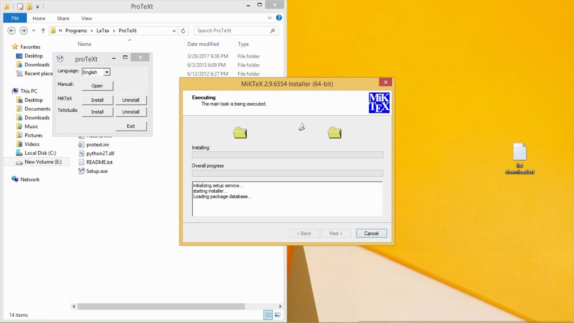Open the recent locations dropdown arrow
574x323 pixels.
point(33,31)
